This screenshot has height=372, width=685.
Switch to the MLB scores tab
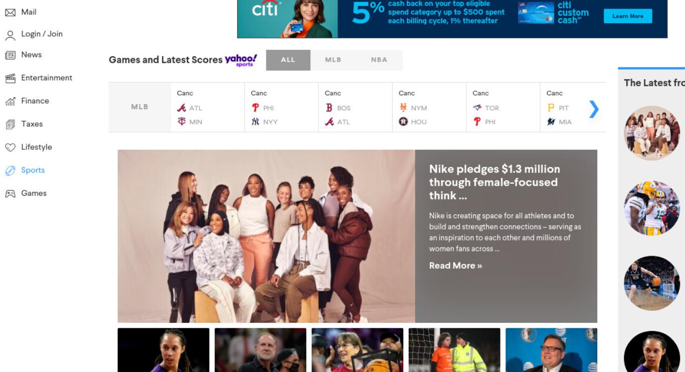tap(333, 60)
